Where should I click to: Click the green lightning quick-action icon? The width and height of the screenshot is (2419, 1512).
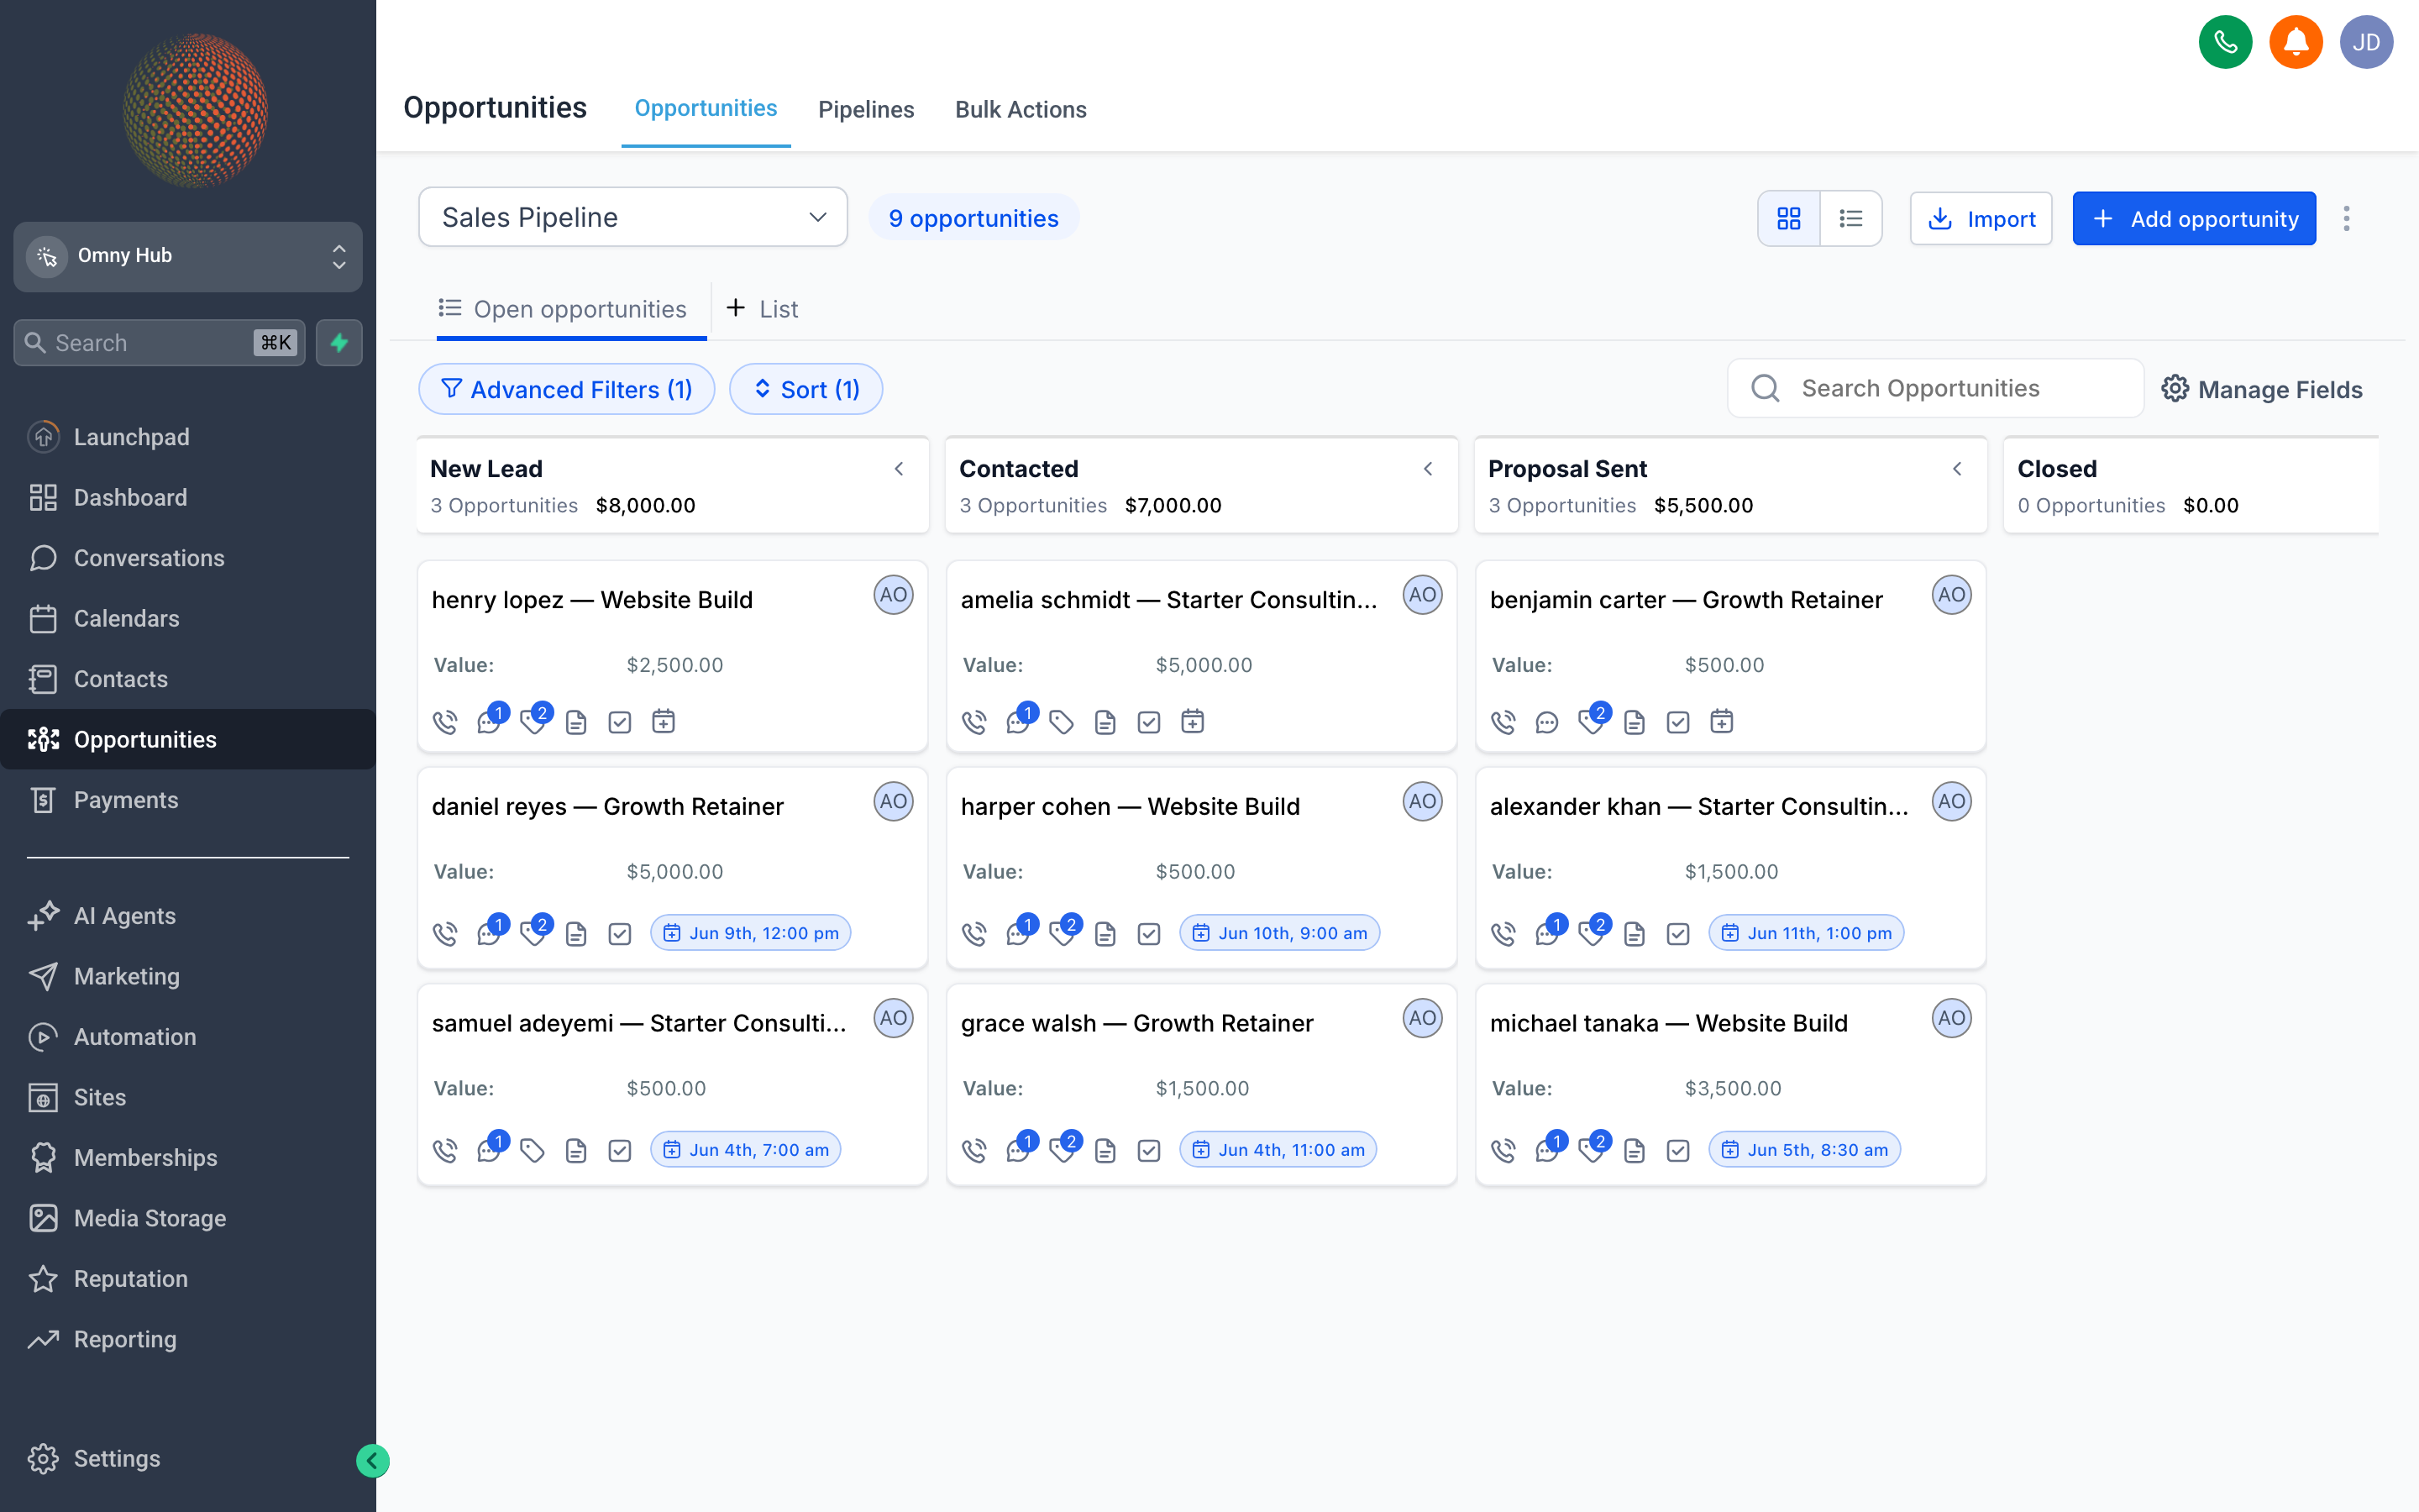pos(338,343)
